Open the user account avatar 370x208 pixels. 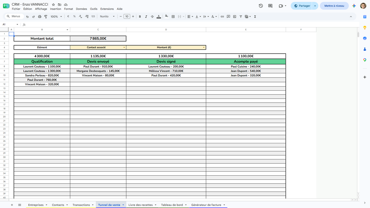point(363,6)
